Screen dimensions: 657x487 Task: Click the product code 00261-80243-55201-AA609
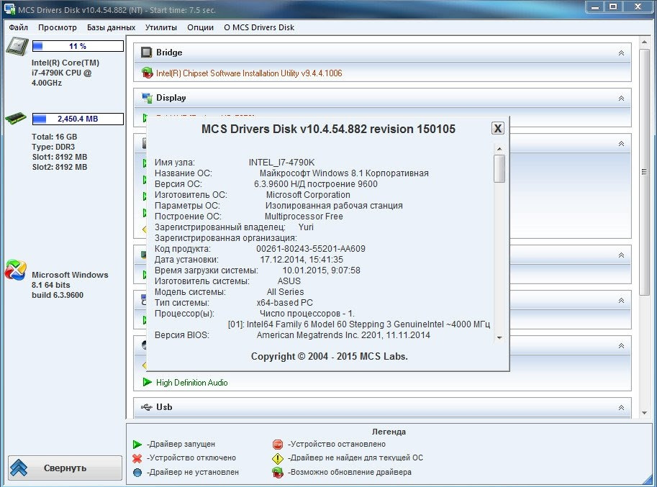click(310, 249)
